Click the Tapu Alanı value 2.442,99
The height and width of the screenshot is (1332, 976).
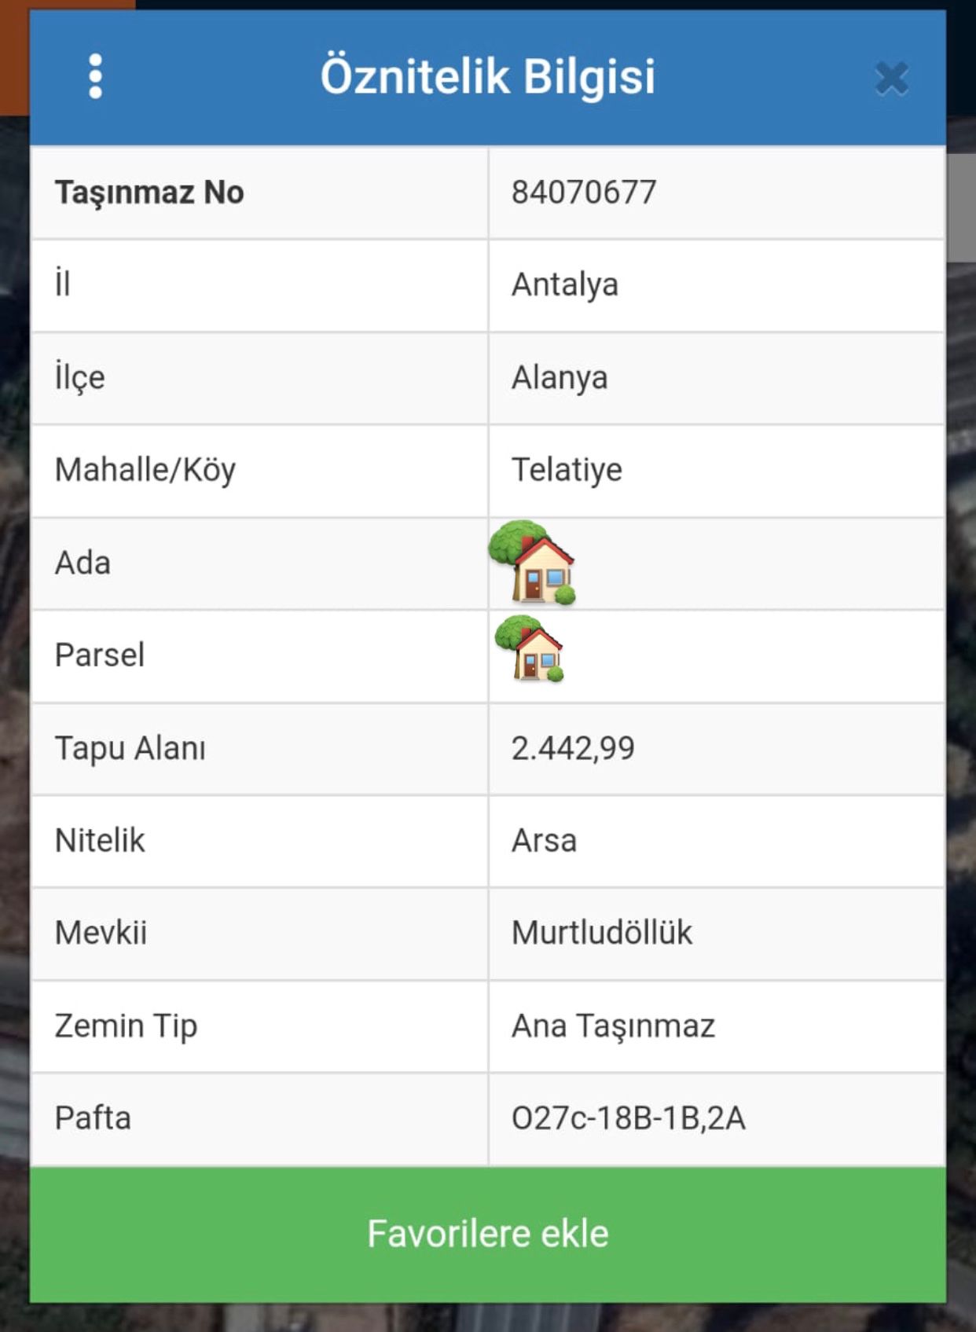572,748
